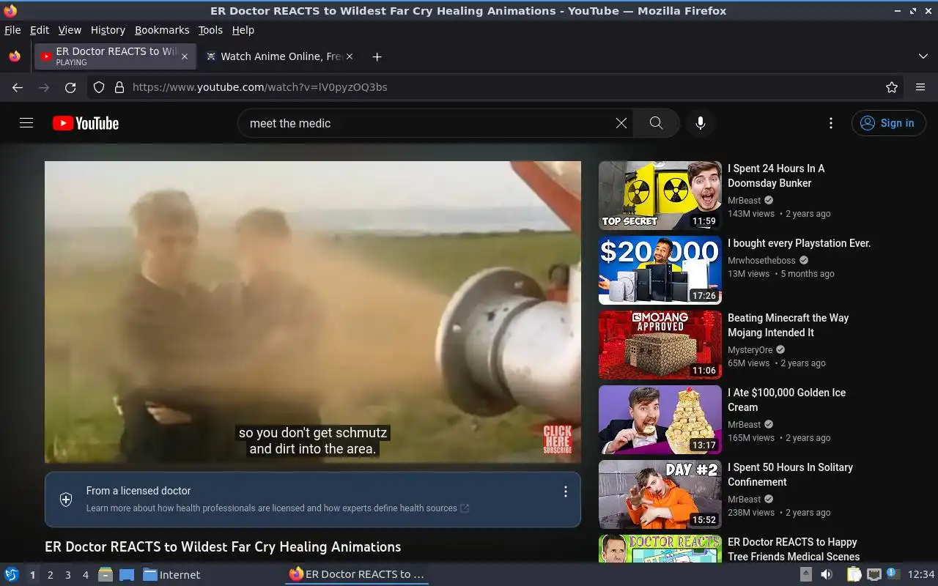Click the tray eject arrow icon
Screen dimensions: 938x586
coord(806,574)
